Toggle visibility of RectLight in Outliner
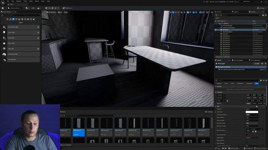The image size is (268, 150). pos(216,30)
